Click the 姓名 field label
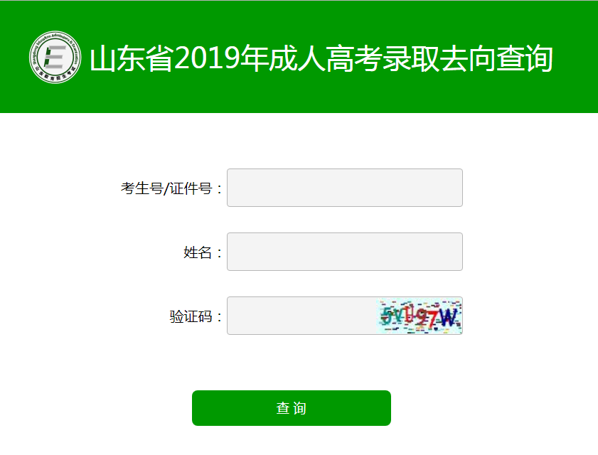Screen dimensions: 598x455 coord(202,252)
